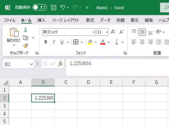Select the ホーム (Home) tab
The image size is (169, 125).
[26, 20]
